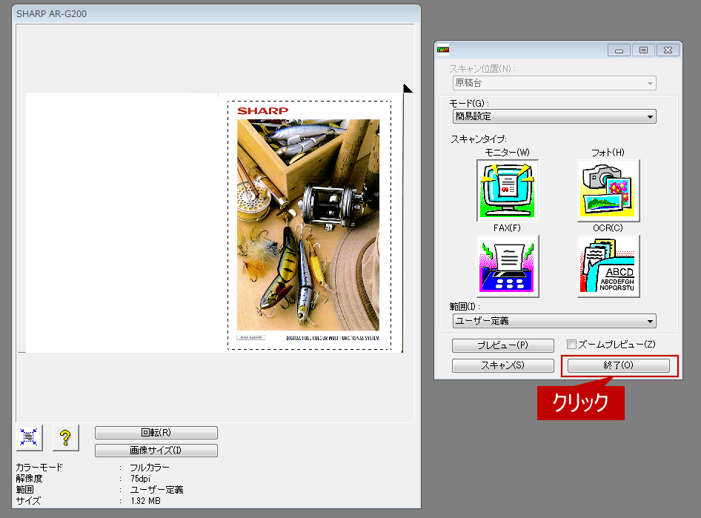701x518 pixels.
Task: Start scanning with the スキャン(S) button
Action: (503, 365)
